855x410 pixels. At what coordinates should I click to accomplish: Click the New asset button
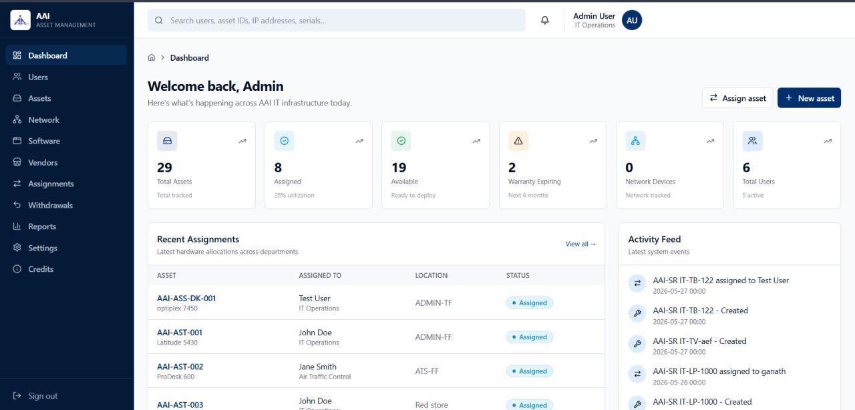pos(809,97)
